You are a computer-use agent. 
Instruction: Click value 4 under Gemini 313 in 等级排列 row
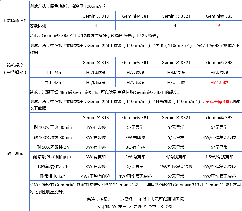point(96,26)
